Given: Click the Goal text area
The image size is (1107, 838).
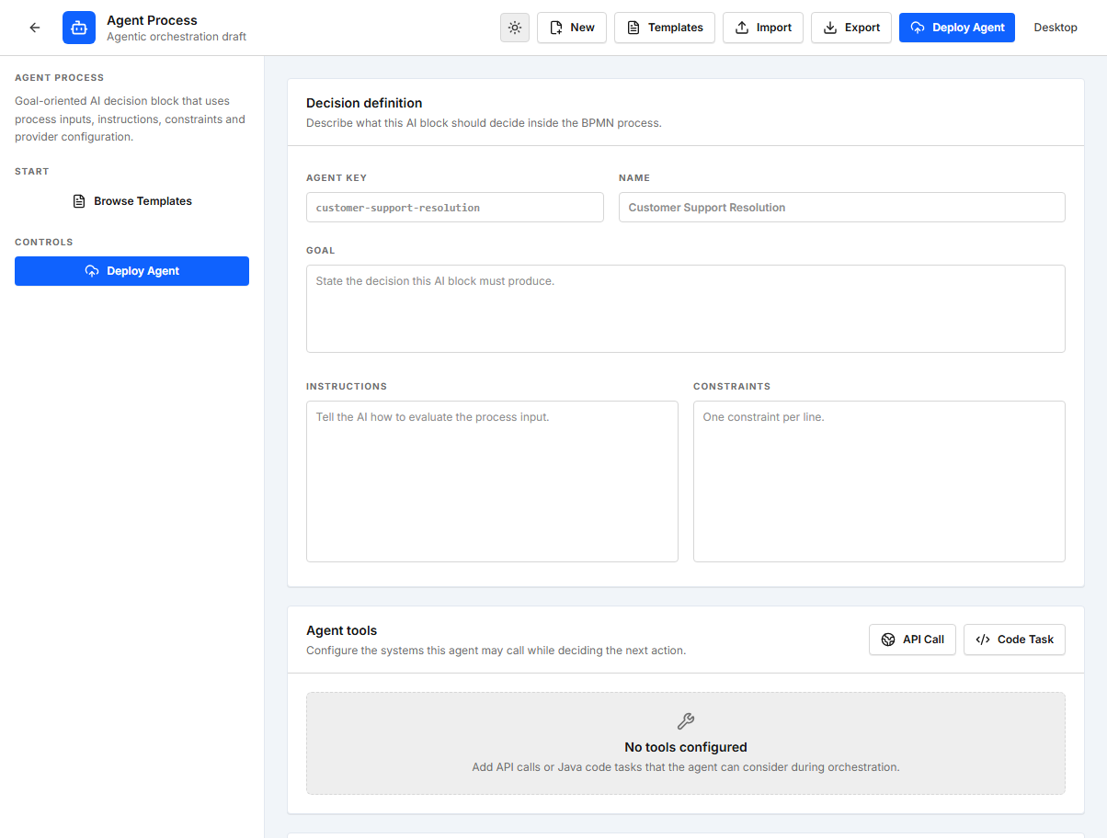Looking at the screenshot, I should click(686, 309).
